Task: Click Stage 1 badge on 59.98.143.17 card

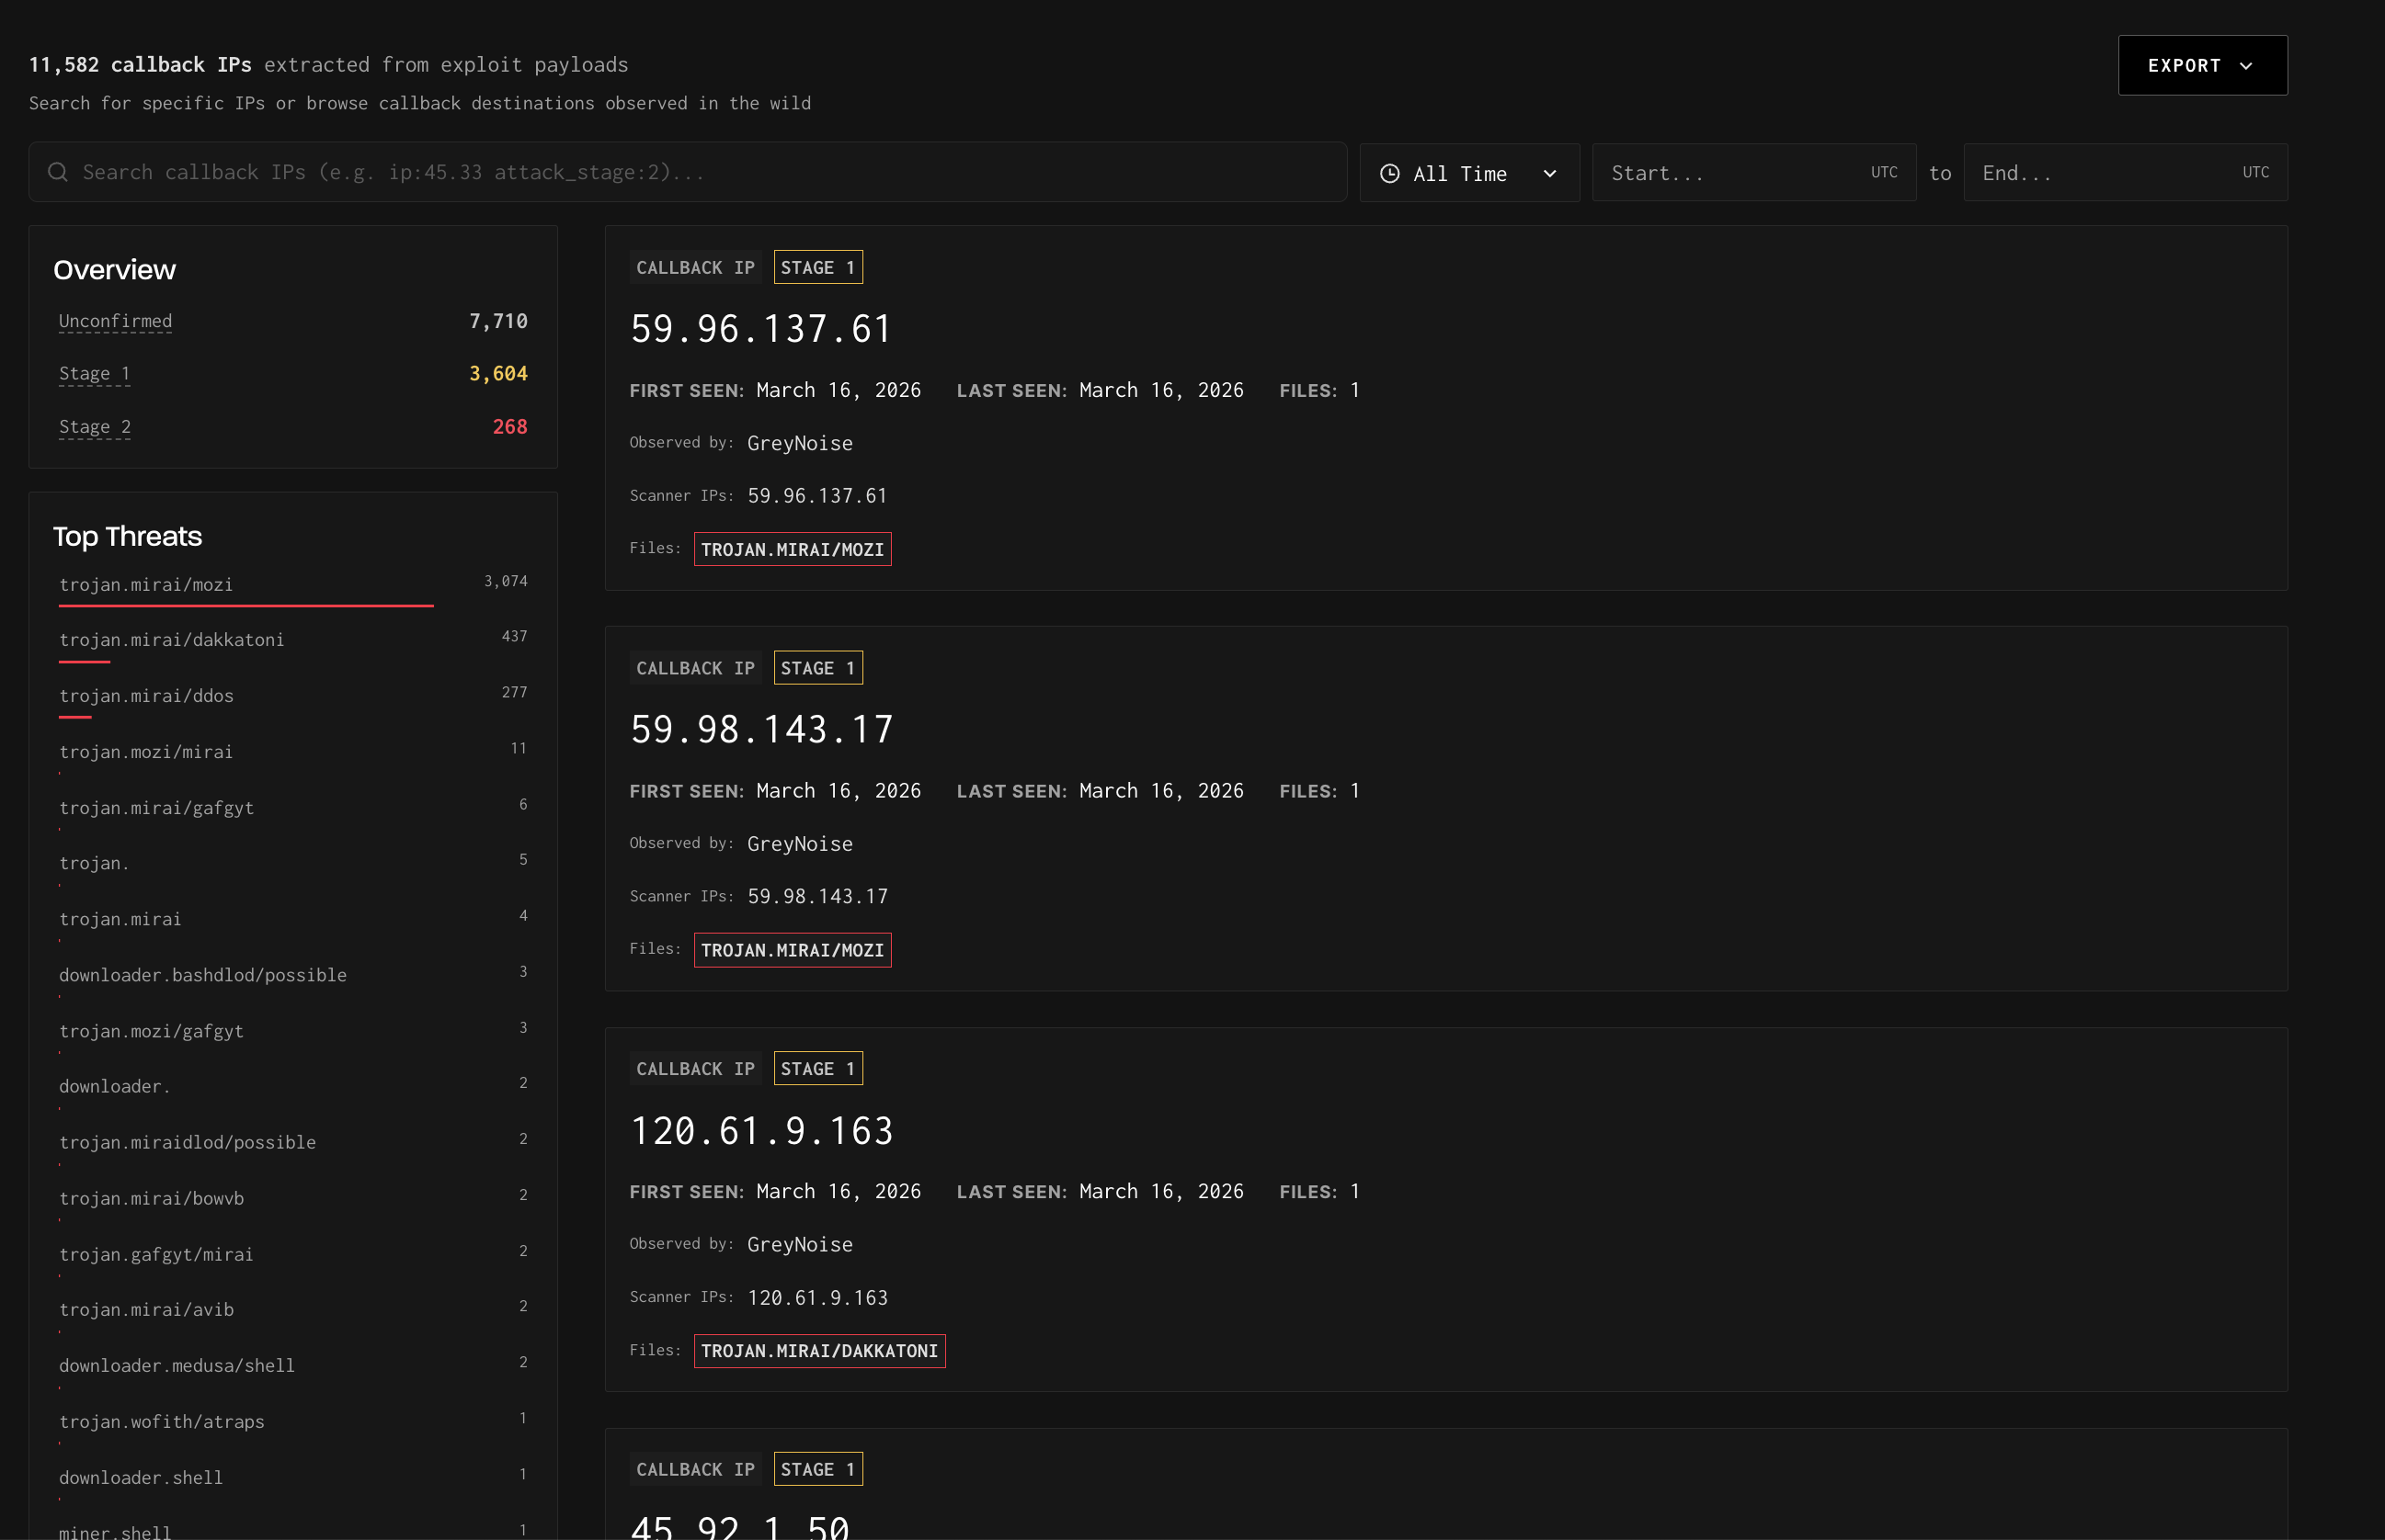Action: coord(817,668)
